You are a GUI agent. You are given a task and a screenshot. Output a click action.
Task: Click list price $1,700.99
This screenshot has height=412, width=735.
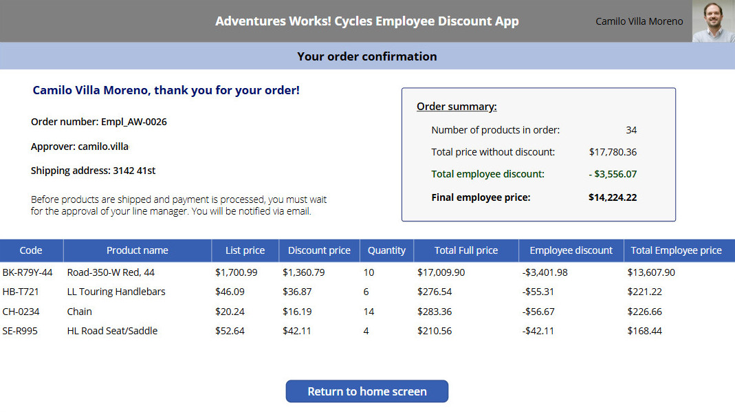[237, 272]
